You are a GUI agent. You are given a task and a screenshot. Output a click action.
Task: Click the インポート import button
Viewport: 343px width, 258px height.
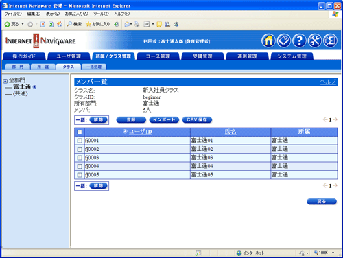164,120
